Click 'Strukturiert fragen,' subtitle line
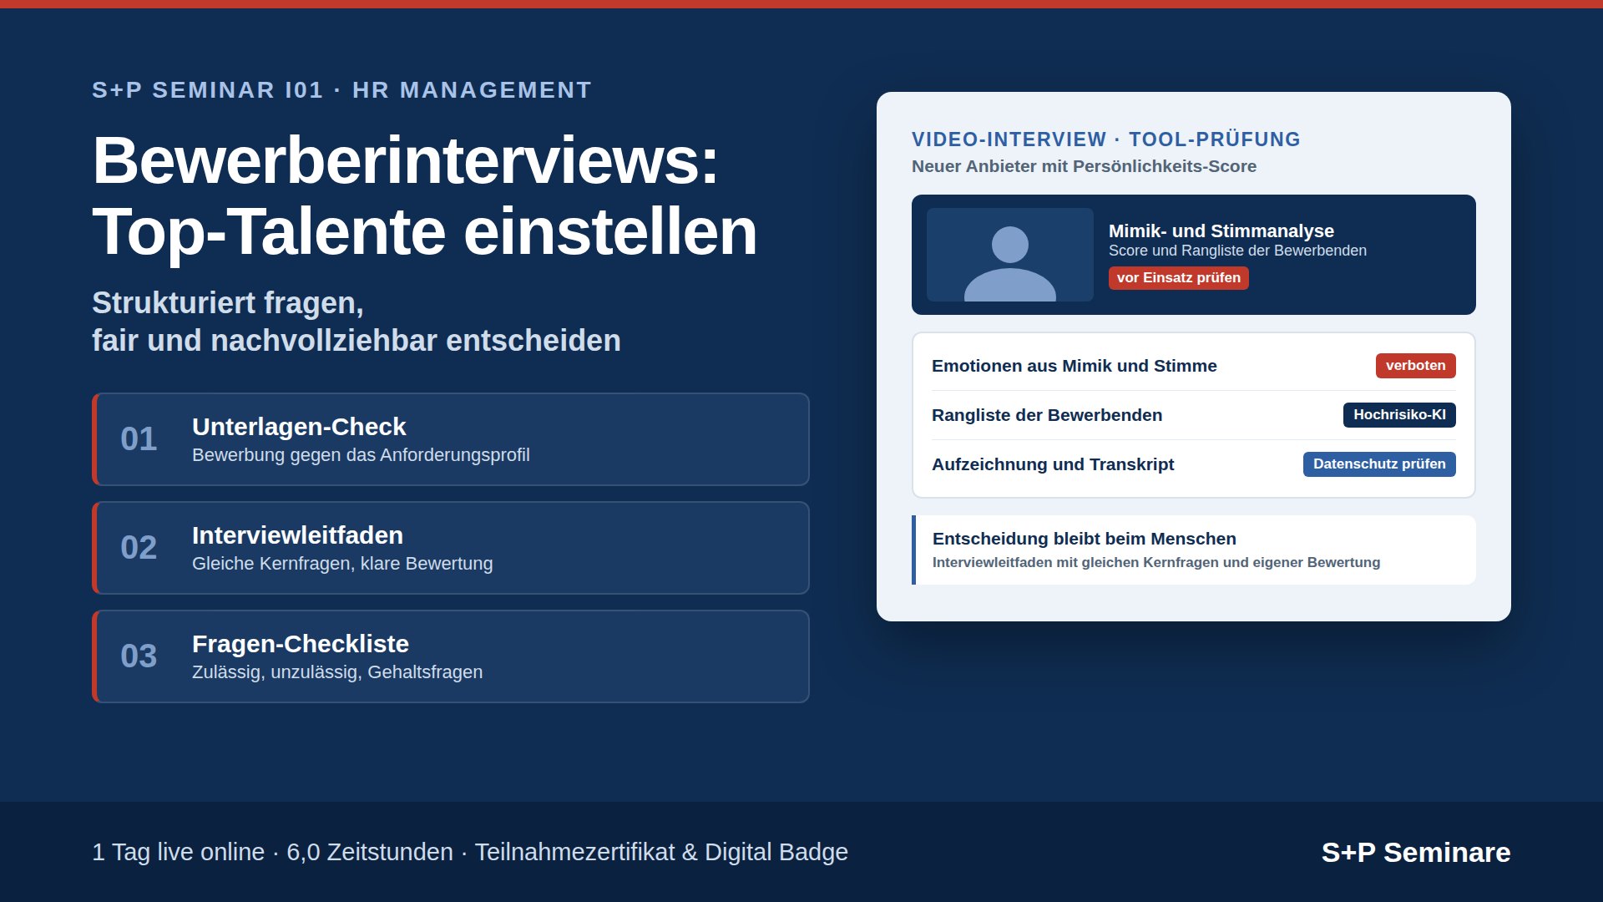1603x902 pixels. [x=228, y=303]
